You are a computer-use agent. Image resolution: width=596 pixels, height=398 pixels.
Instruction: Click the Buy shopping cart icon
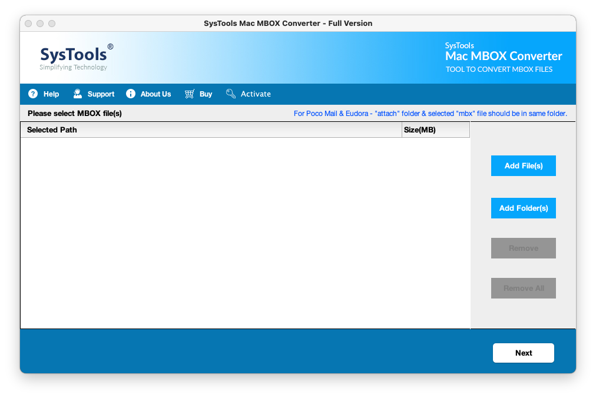click(189, 94)
